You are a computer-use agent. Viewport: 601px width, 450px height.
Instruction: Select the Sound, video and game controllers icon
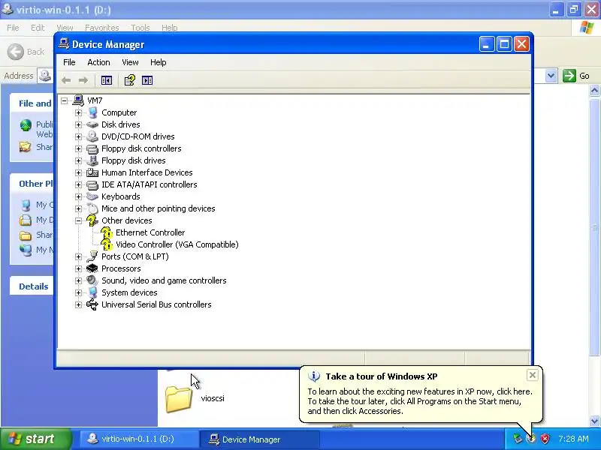tap(92, 280)
